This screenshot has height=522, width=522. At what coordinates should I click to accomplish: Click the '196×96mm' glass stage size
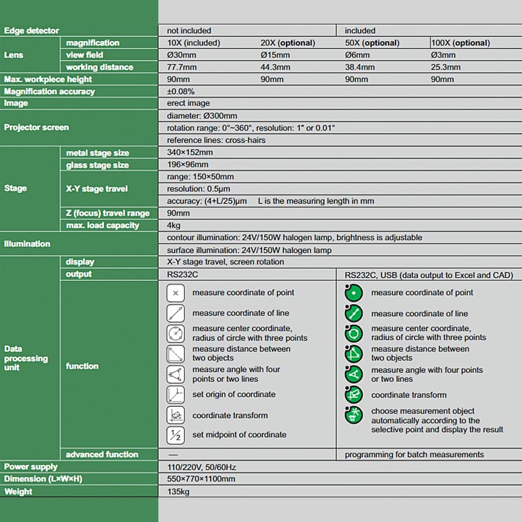(x=188, y=165)
